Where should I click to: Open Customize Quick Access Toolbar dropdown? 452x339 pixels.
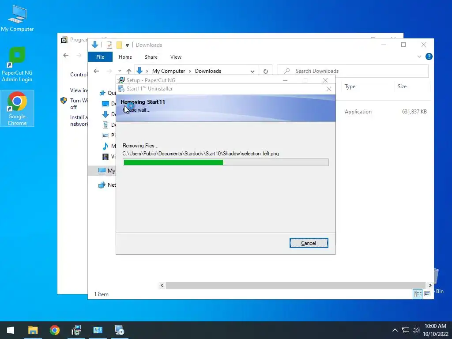click(127, 45)
